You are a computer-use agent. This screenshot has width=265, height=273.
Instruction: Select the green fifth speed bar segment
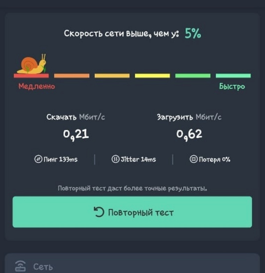193,76
